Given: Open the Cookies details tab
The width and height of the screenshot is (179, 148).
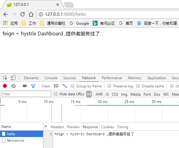Looking at the screenshot, I should click(x=108, y=127).
